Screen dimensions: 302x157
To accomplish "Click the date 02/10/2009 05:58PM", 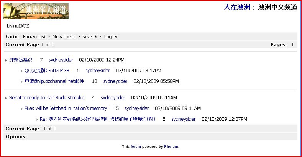I will pos(156,81).
